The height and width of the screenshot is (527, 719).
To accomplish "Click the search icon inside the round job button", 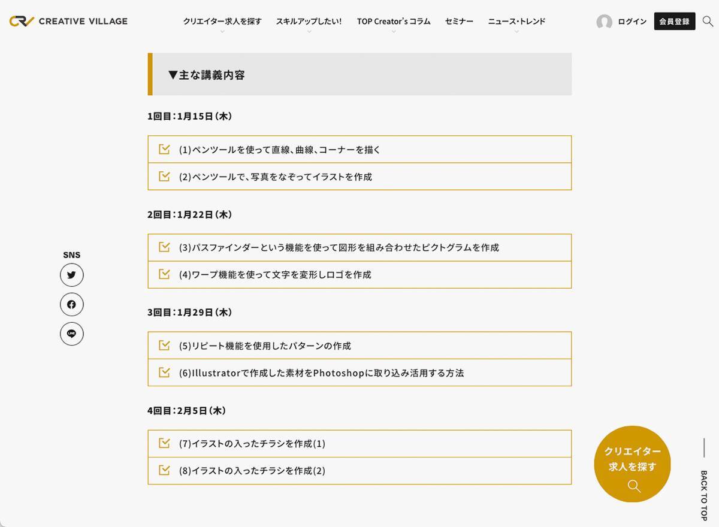I will point(633,486).
